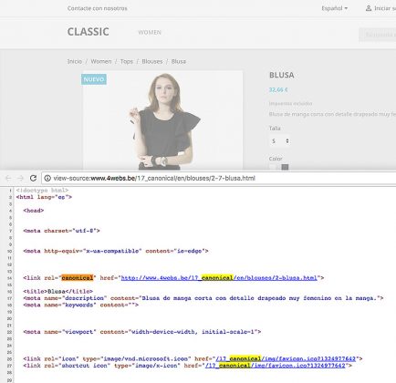Click Contacte con nosotros link
Image resolution: width=396 pixels, height=383 pixels.
click(x=98, y=8)
